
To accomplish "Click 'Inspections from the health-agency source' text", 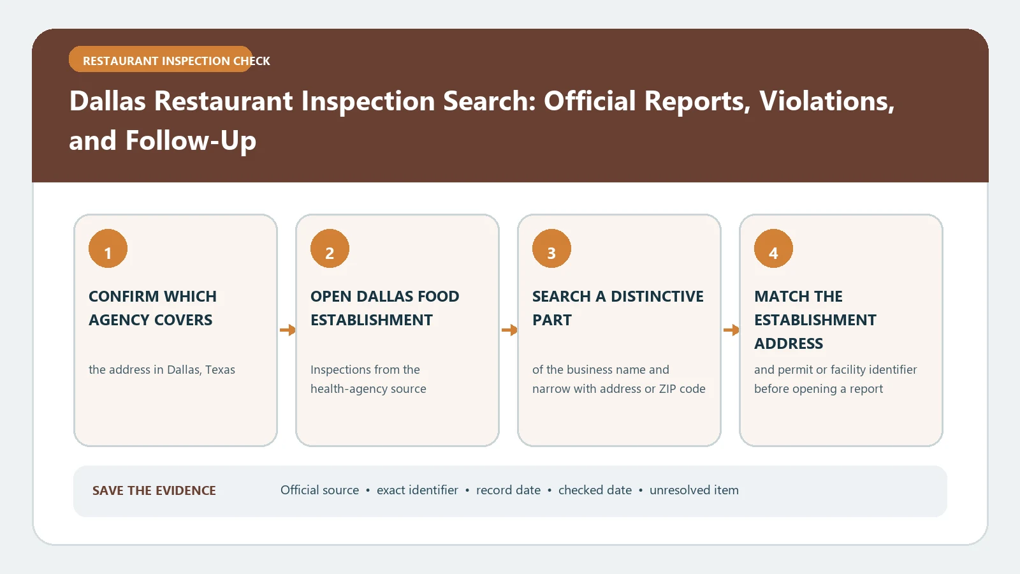I will click(368, 379).
